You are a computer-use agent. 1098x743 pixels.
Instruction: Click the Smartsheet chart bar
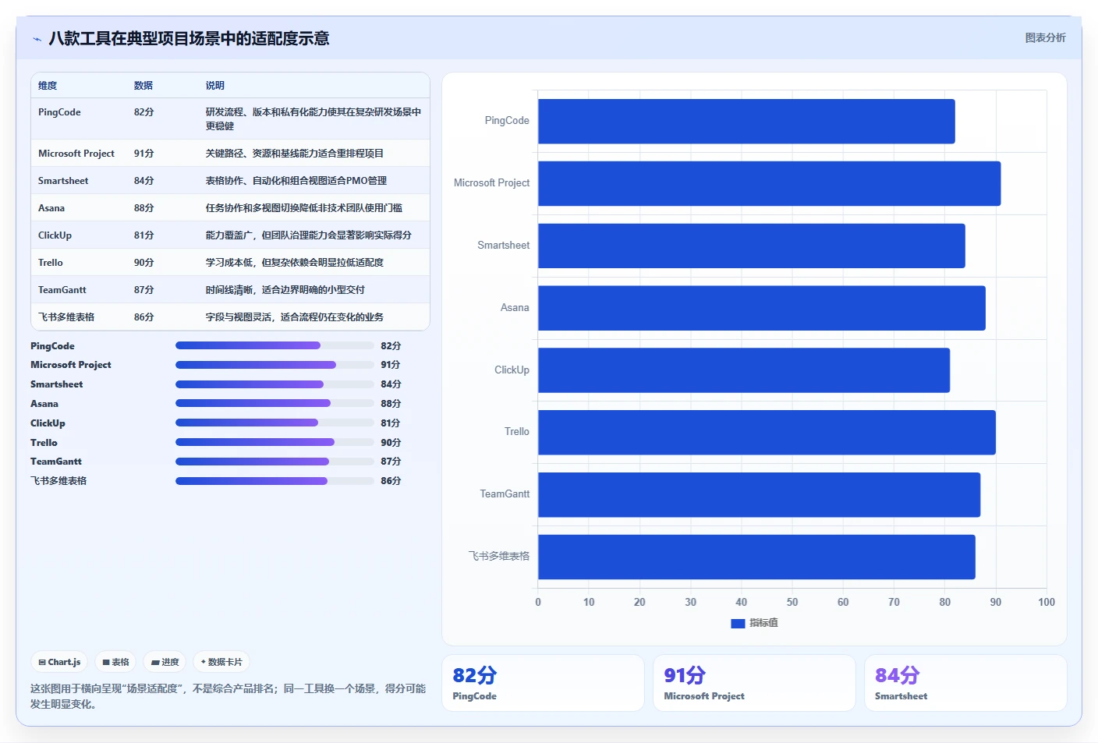(x=752, y=246)
